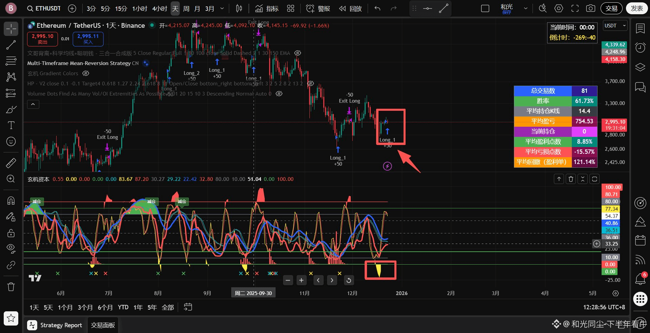Viewport: 650px width, 333px height.
Task: Select the Text tool in left toolbar
Action: [x=11, y=125]
